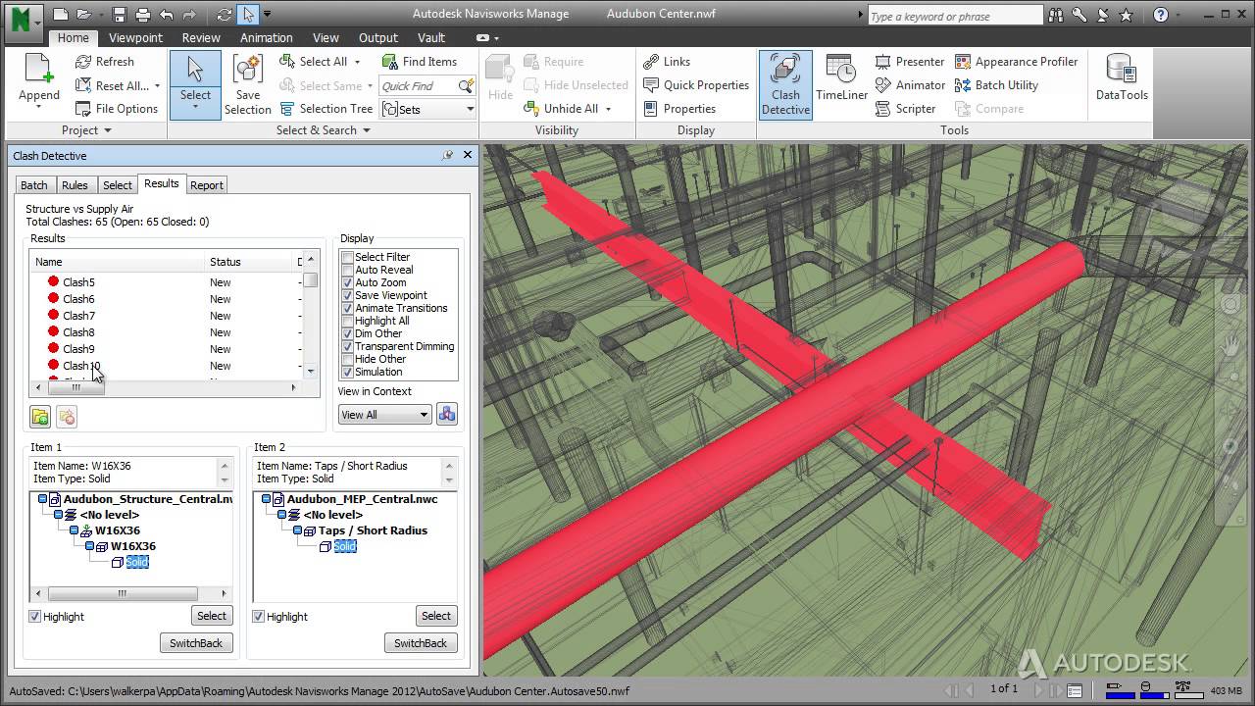Collapse the Audubon_Structure_Central tree node

(43, 499)
